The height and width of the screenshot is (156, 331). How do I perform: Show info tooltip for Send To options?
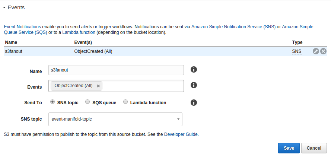194,103
